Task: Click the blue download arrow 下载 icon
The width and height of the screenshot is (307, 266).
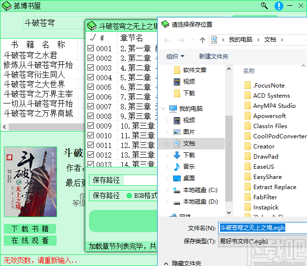Action: pos(177,155)
